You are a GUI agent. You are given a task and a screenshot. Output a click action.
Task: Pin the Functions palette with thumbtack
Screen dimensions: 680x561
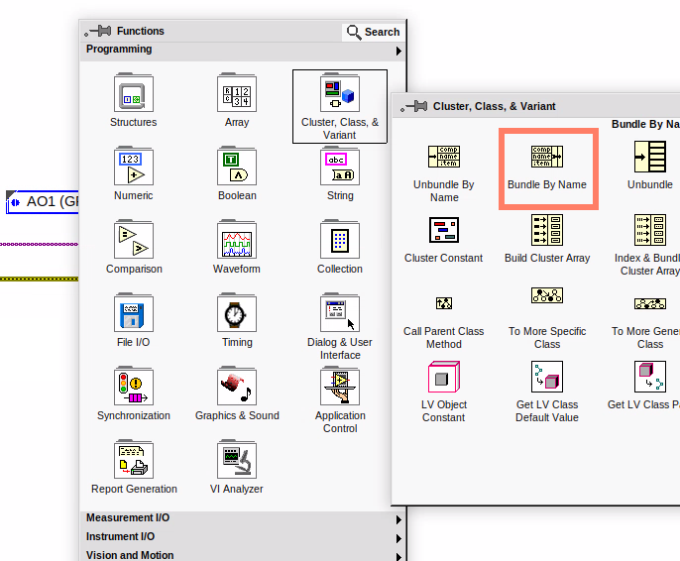tap(98, 31)
